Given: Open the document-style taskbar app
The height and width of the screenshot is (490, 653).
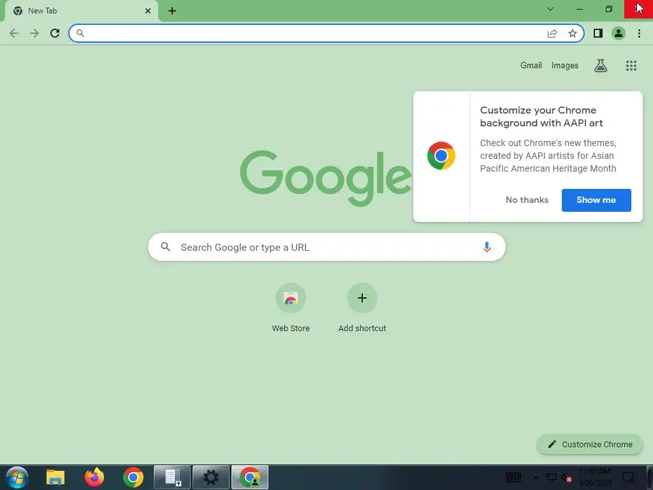Looking at the screenshot, I should coord(172,477).
